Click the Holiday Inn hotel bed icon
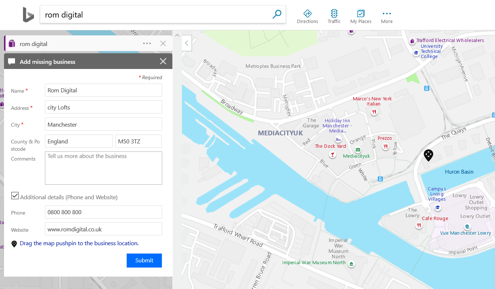 coord(338,140)
